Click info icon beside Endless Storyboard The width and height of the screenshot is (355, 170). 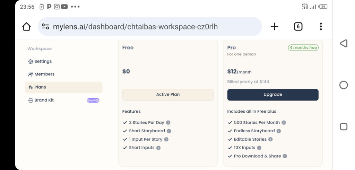(x=279, y=131)
